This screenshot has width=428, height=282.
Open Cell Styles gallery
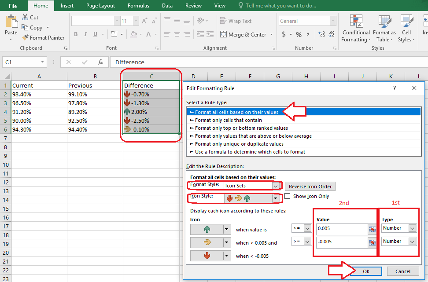(x=406, y=28)
